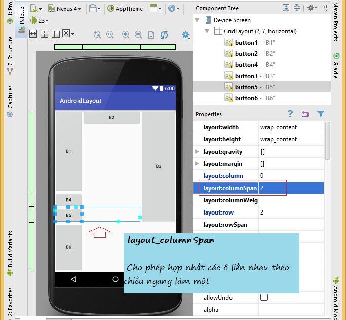The image size is (346, 320).
Task: Refresh the layout preview
Action: [164, 34]
